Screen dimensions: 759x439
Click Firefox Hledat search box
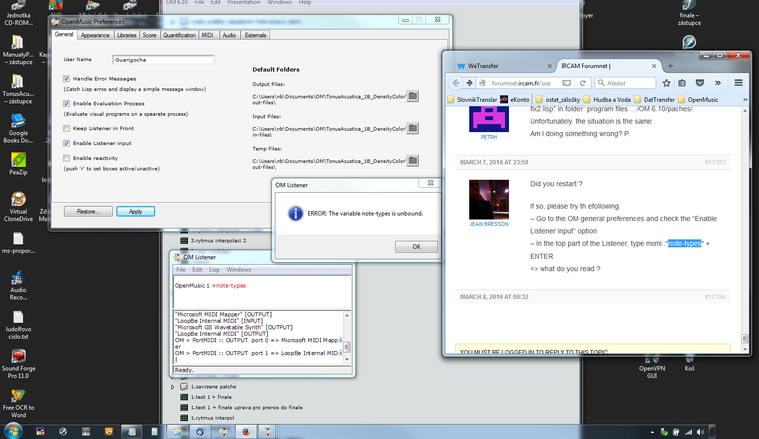[x=625, y=83]
